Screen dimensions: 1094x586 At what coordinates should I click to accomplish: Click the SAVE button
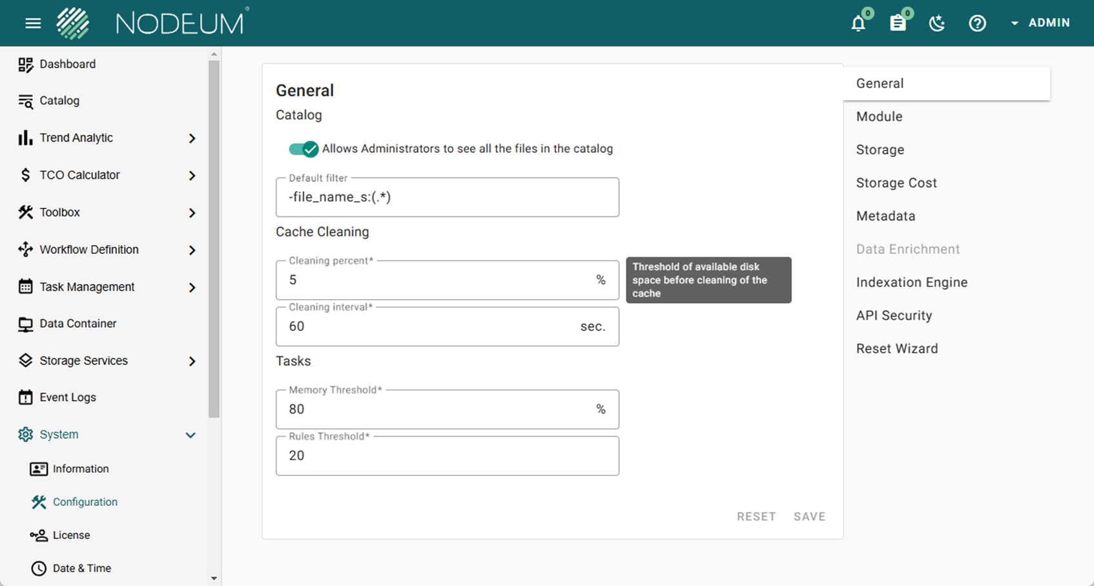pyautogui.click(x=809, y=516)
